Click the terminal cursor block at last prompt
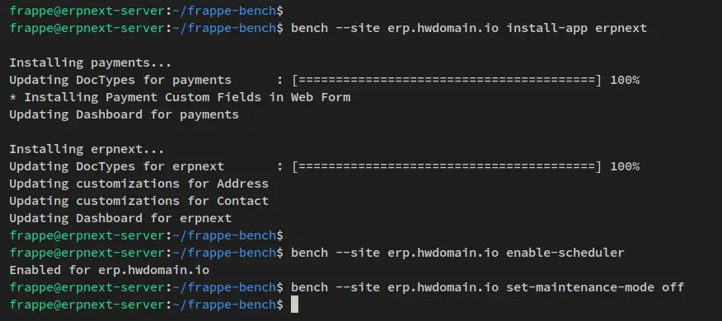 tap(295, 305)
